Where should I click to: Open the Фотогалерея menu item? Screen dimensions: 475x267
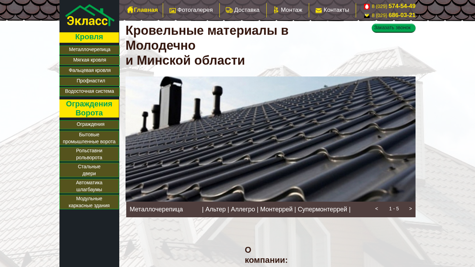(x=195, y=10)
